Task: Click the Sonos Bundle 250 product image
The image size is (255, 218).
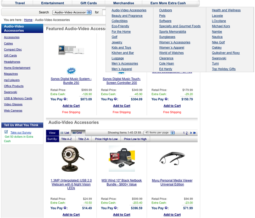Action: tap(71, 50)
